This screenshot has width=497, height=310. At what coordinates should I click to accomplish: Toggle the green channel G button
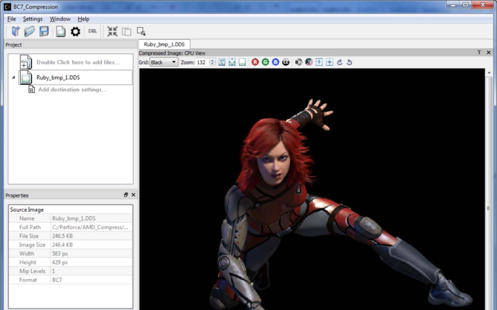tap(265, 62)
